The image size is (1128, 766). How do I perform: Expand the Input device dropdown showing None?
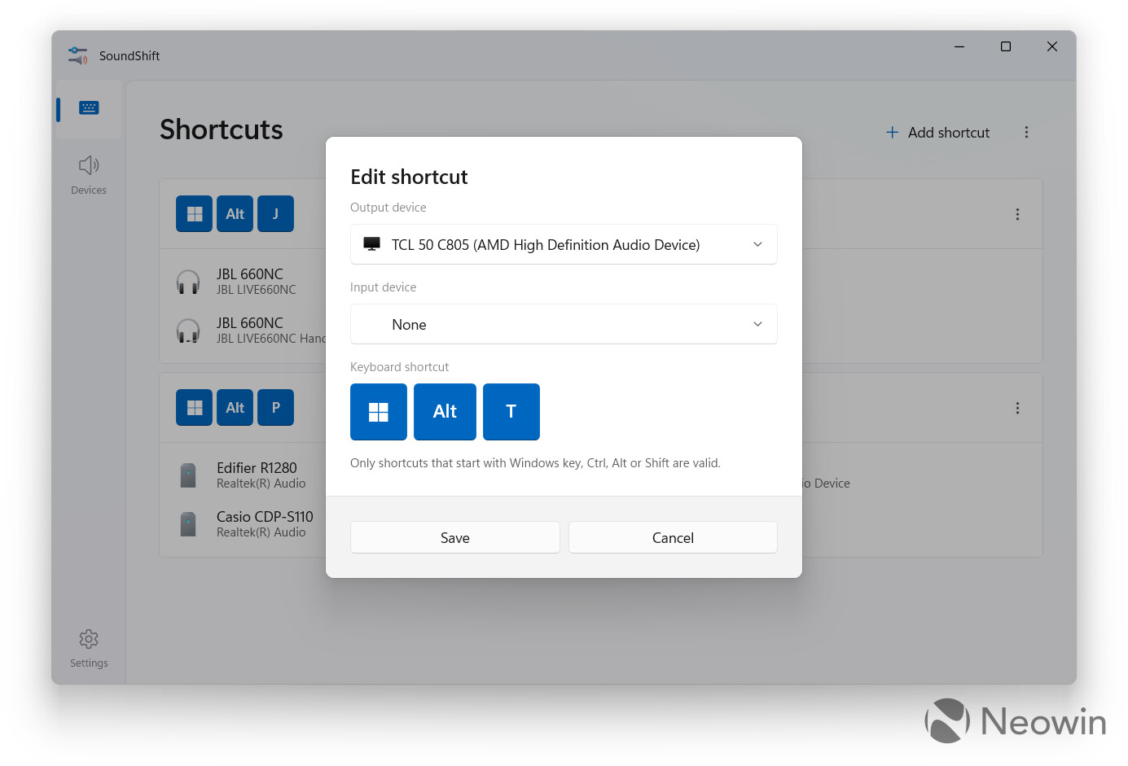click(x=564, y=324)
